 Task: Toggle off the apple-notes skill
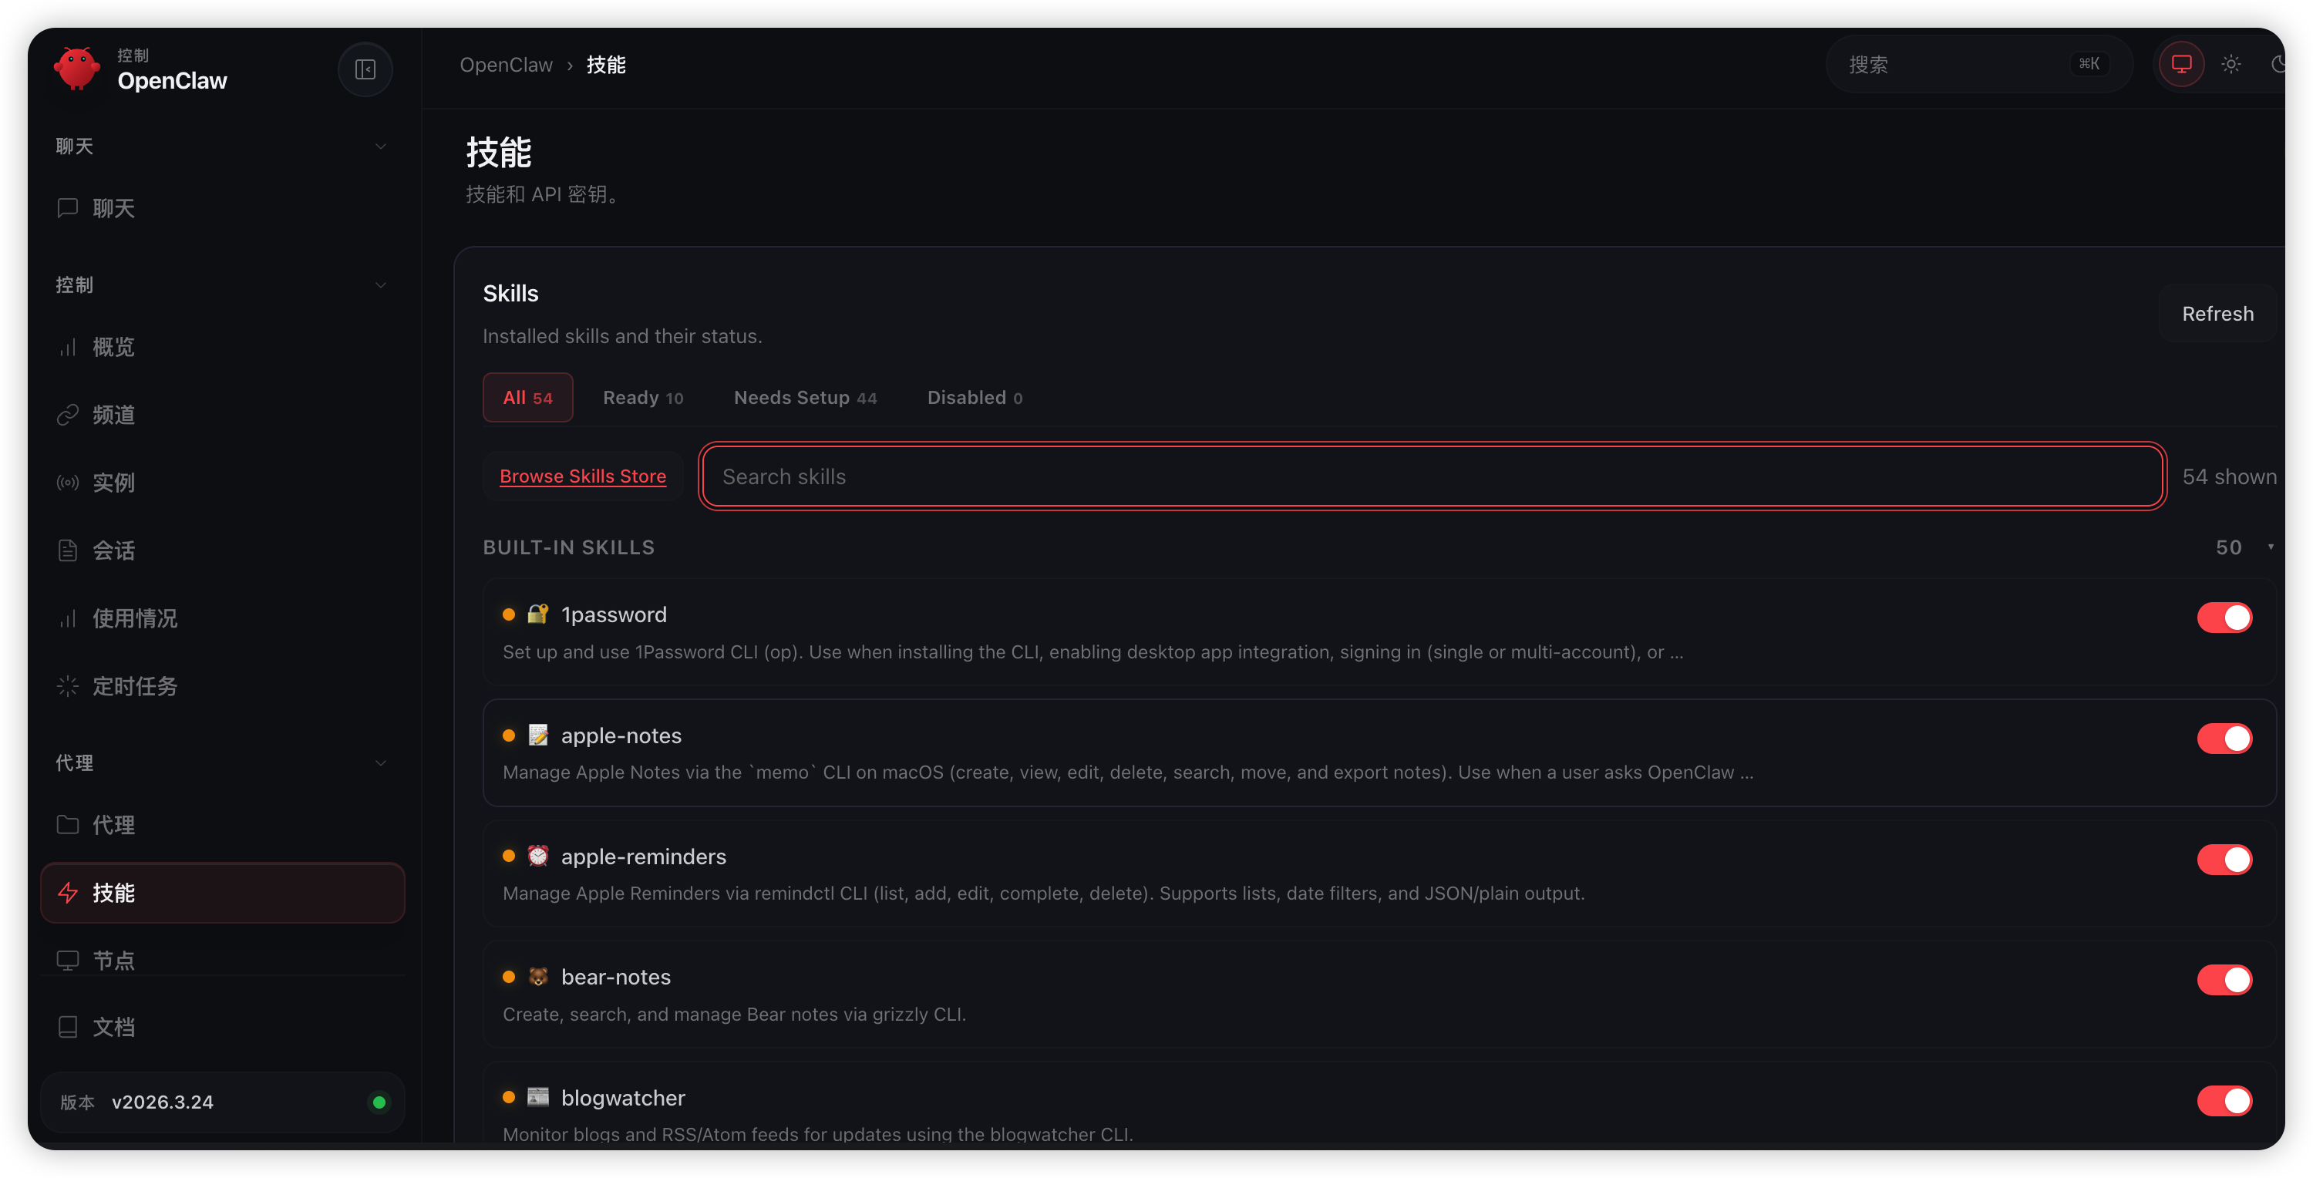click(x=2224, y=738)
